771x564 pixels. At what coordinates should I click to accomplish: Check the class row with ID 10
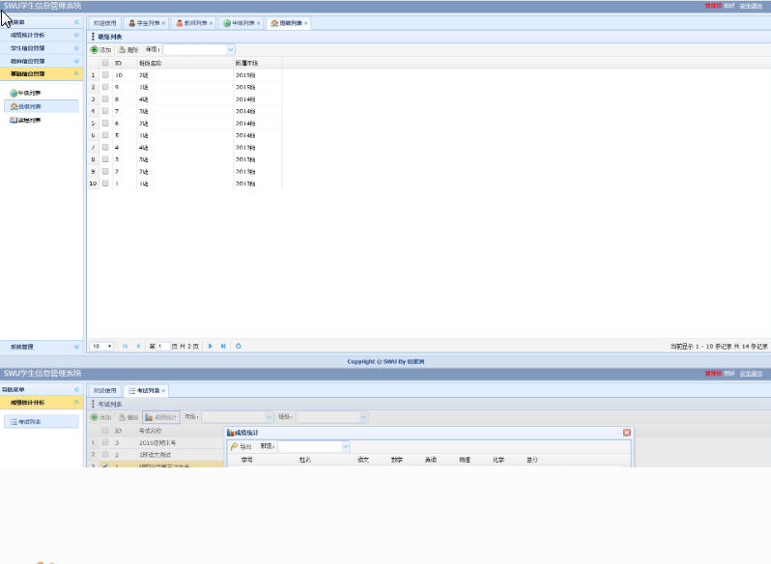coord(105,74)
